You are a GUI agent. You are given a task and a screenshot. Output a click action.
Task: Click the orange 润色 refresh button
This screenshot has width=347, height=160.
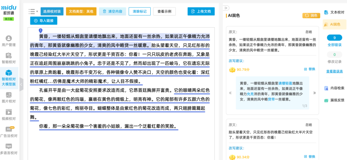point(311,15)
